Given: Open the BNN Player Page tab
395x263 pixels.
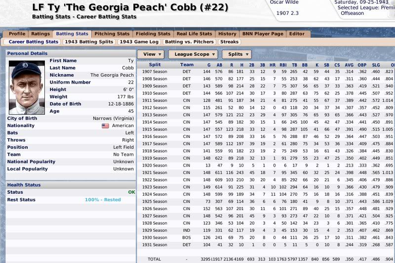Looking at the screenshot, I should click(263, 34).
